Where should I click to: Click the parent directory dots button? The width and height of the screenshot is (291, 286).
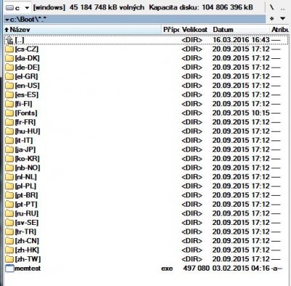pos(282,8)
